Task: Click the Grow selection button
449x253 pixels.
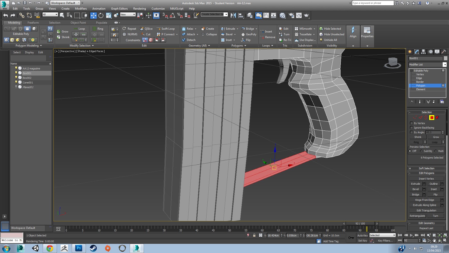Action: pyautogui.click(x=436, y=137)
